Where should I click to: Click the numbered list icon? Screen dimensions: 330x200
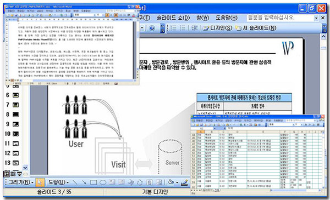174,28
